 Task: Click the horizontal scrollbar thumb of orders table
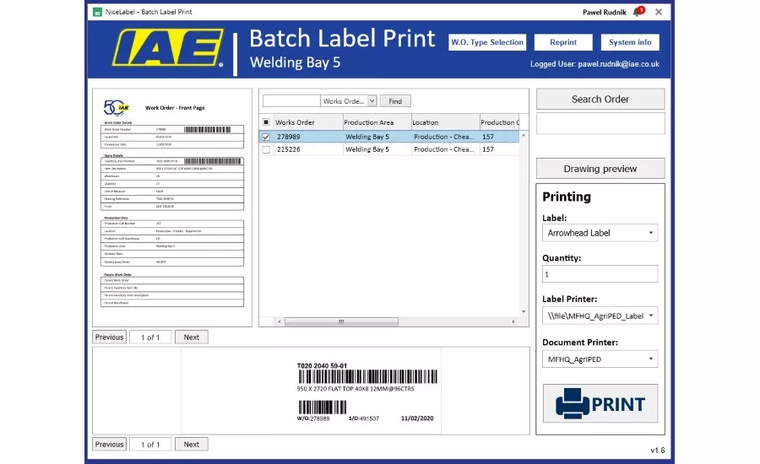(341, 321)
